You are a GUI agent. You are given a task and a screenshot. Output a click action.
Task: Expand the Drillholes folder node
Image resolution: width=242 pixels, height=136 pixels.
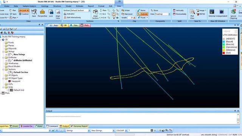coord(3,57)
